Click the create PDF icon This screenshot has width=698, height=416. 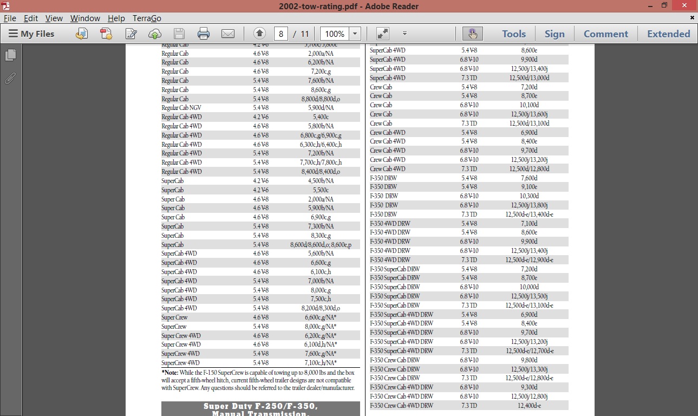(x=106, y=34)
